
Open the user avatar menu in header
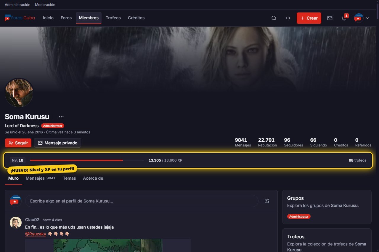tap(359, 18)
